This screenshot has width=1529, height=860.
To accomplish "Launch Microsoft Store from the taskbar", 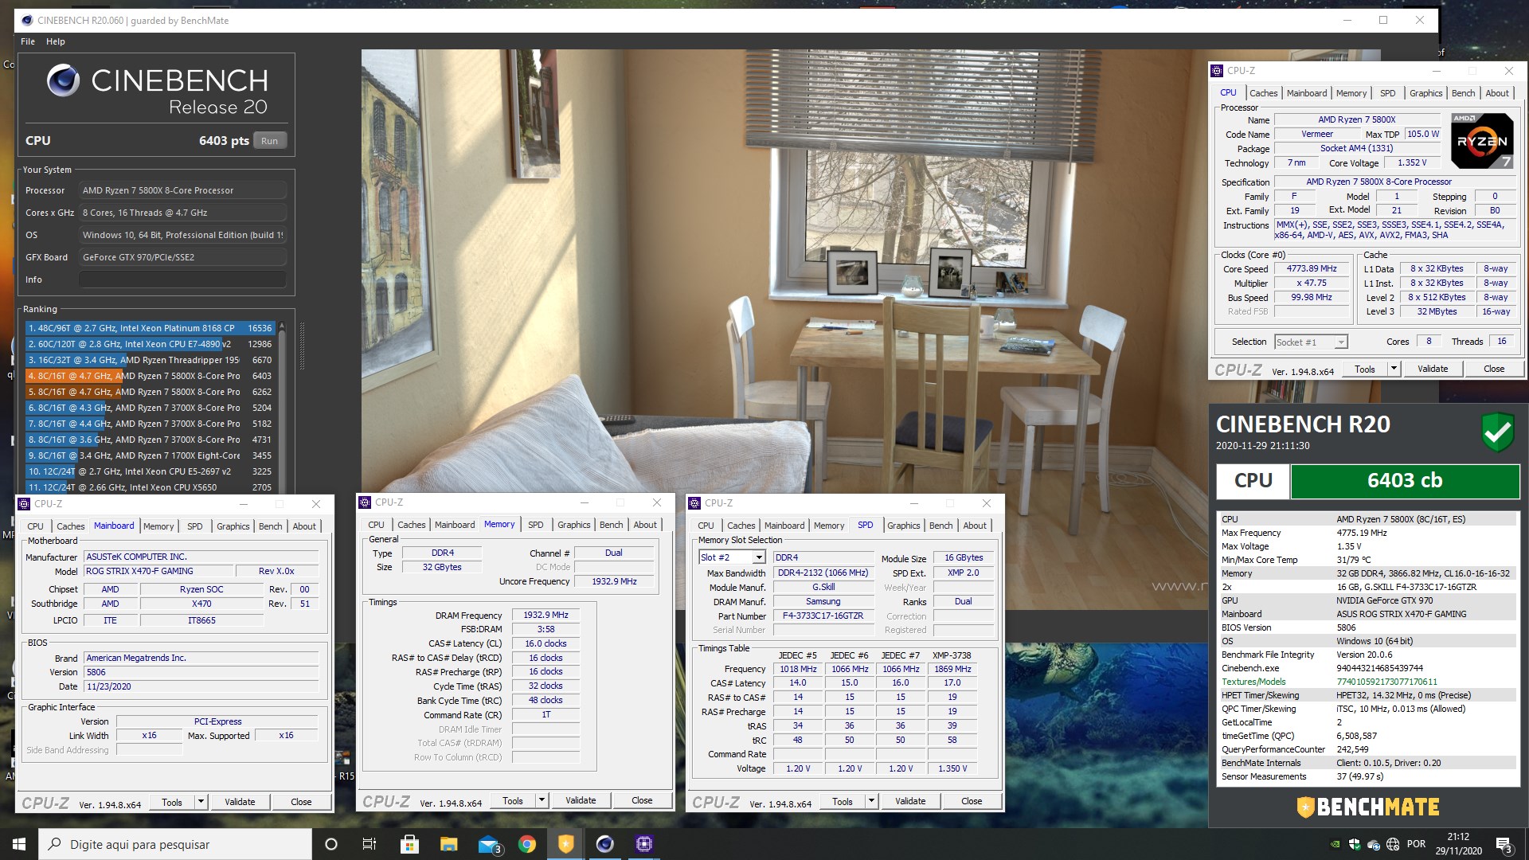I will pos(409,844).
